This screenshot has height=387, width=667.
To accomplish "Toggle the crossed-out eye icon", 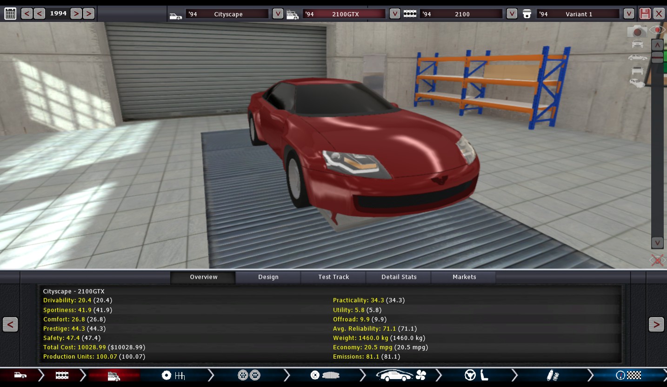I will click(x=657, y=260).
